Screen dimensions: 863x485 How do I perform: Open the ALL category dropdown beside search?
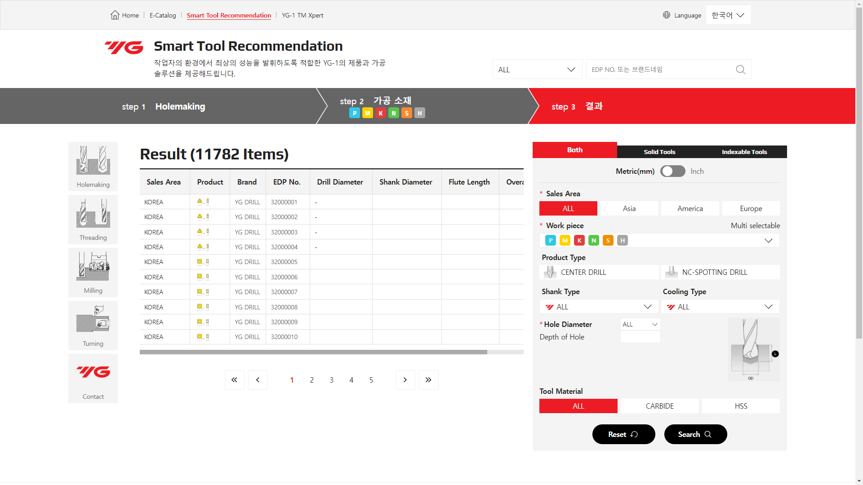(537, 70)
